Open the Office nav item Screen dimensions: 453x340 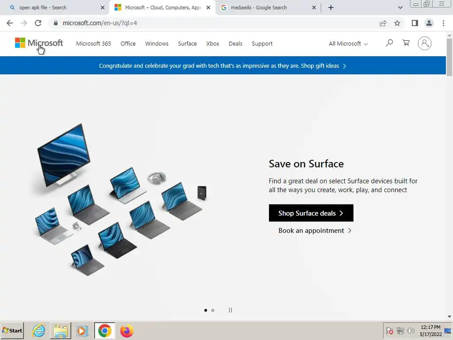click(128, 44)
